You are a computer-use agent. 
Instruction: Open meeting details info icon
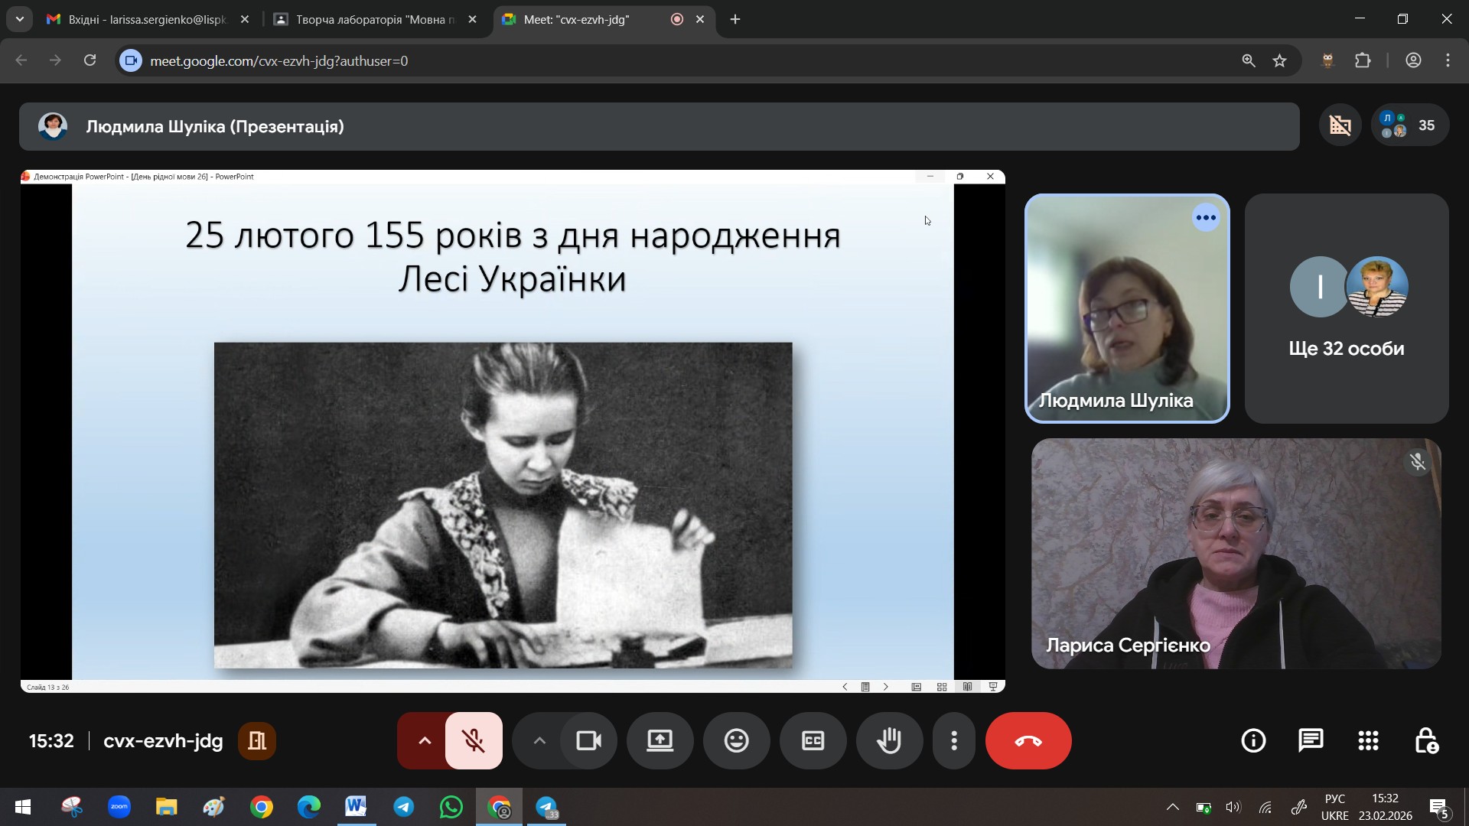pos(1253,740)
